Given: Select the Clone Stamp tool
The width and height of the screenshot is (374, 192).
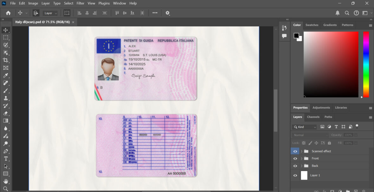Looking at the screenshot, I should [x=6, y=98].
